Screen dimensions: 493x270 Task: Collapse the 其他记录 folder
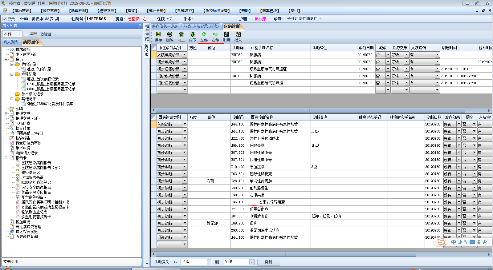click(12, 99)
